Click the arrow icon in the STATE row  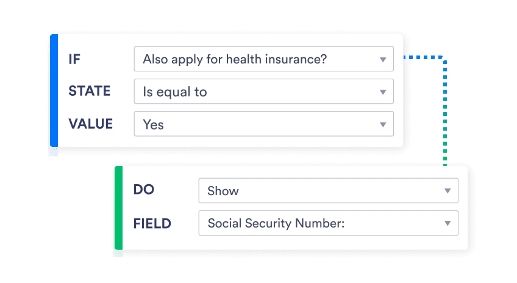(383, 92)
